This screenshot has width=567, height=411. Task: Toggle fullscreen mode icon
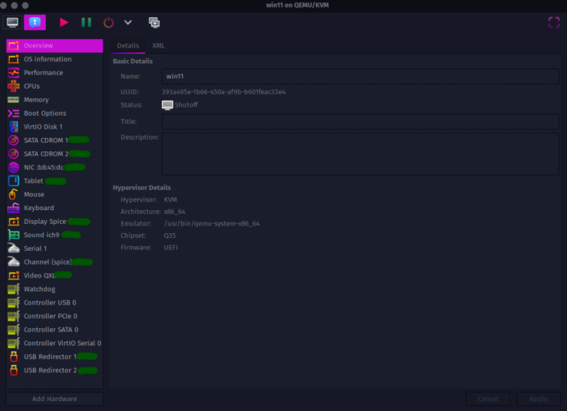(x=554, y=22)
